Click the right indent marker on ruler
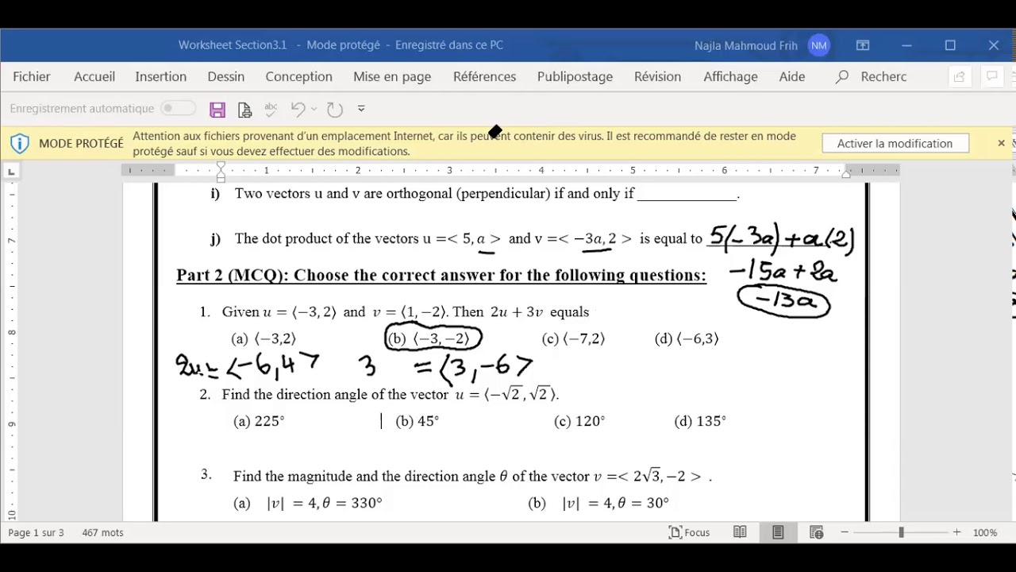This screenshot has height=572, width=1016. [x=846, y=174]
